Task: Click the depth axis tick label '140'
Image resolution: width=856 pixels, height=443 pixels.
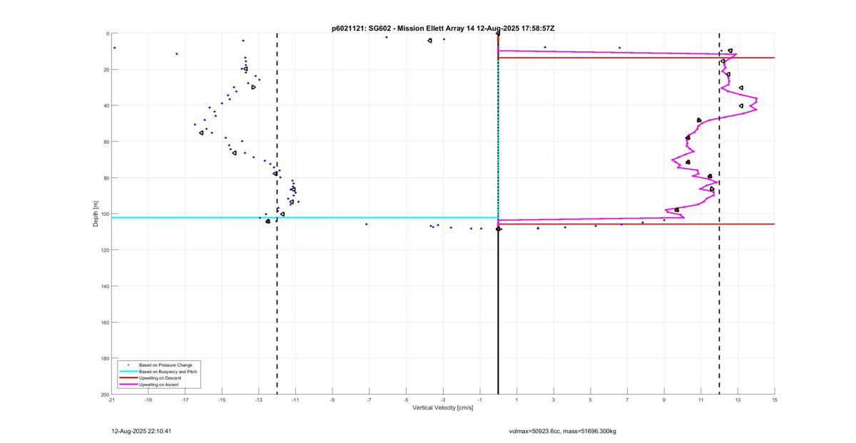Action: [104, 286]
